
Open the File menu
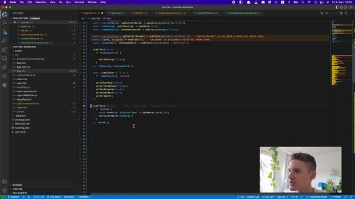coord(22,2)
